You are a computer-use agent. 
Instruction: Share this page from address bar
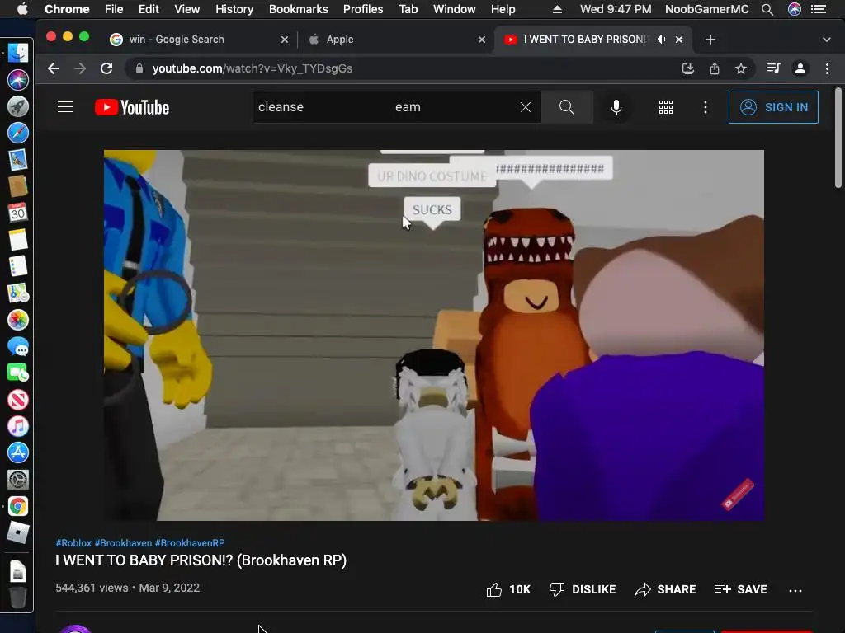click(x=715, y=68)
